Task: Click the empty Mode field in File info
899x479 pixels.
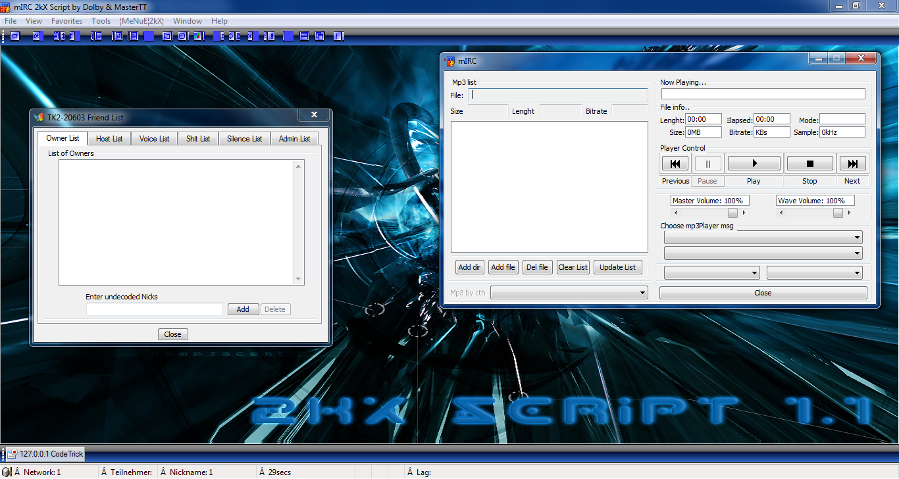Action: click(x=842, y=119)
